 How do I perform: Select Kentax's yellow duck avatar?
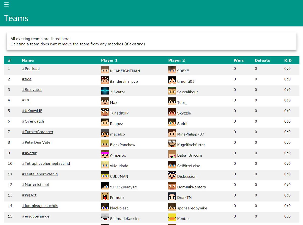point(172,218)
